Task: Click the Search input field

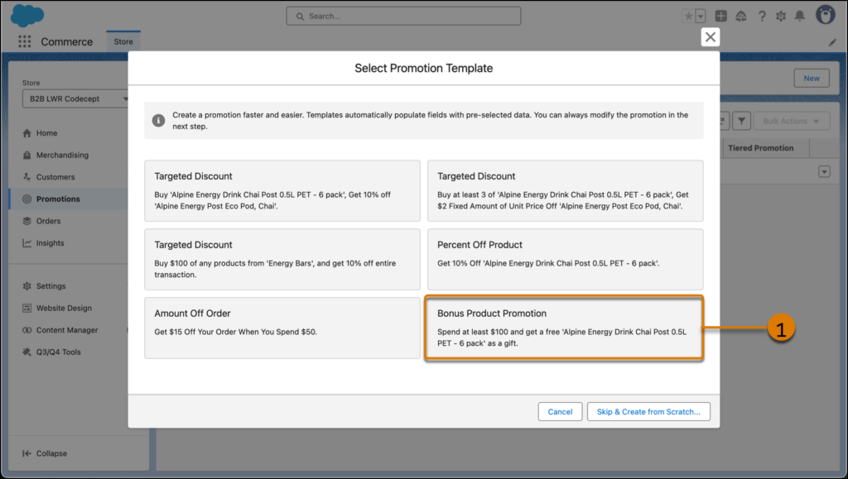Action: coord(403,17)
